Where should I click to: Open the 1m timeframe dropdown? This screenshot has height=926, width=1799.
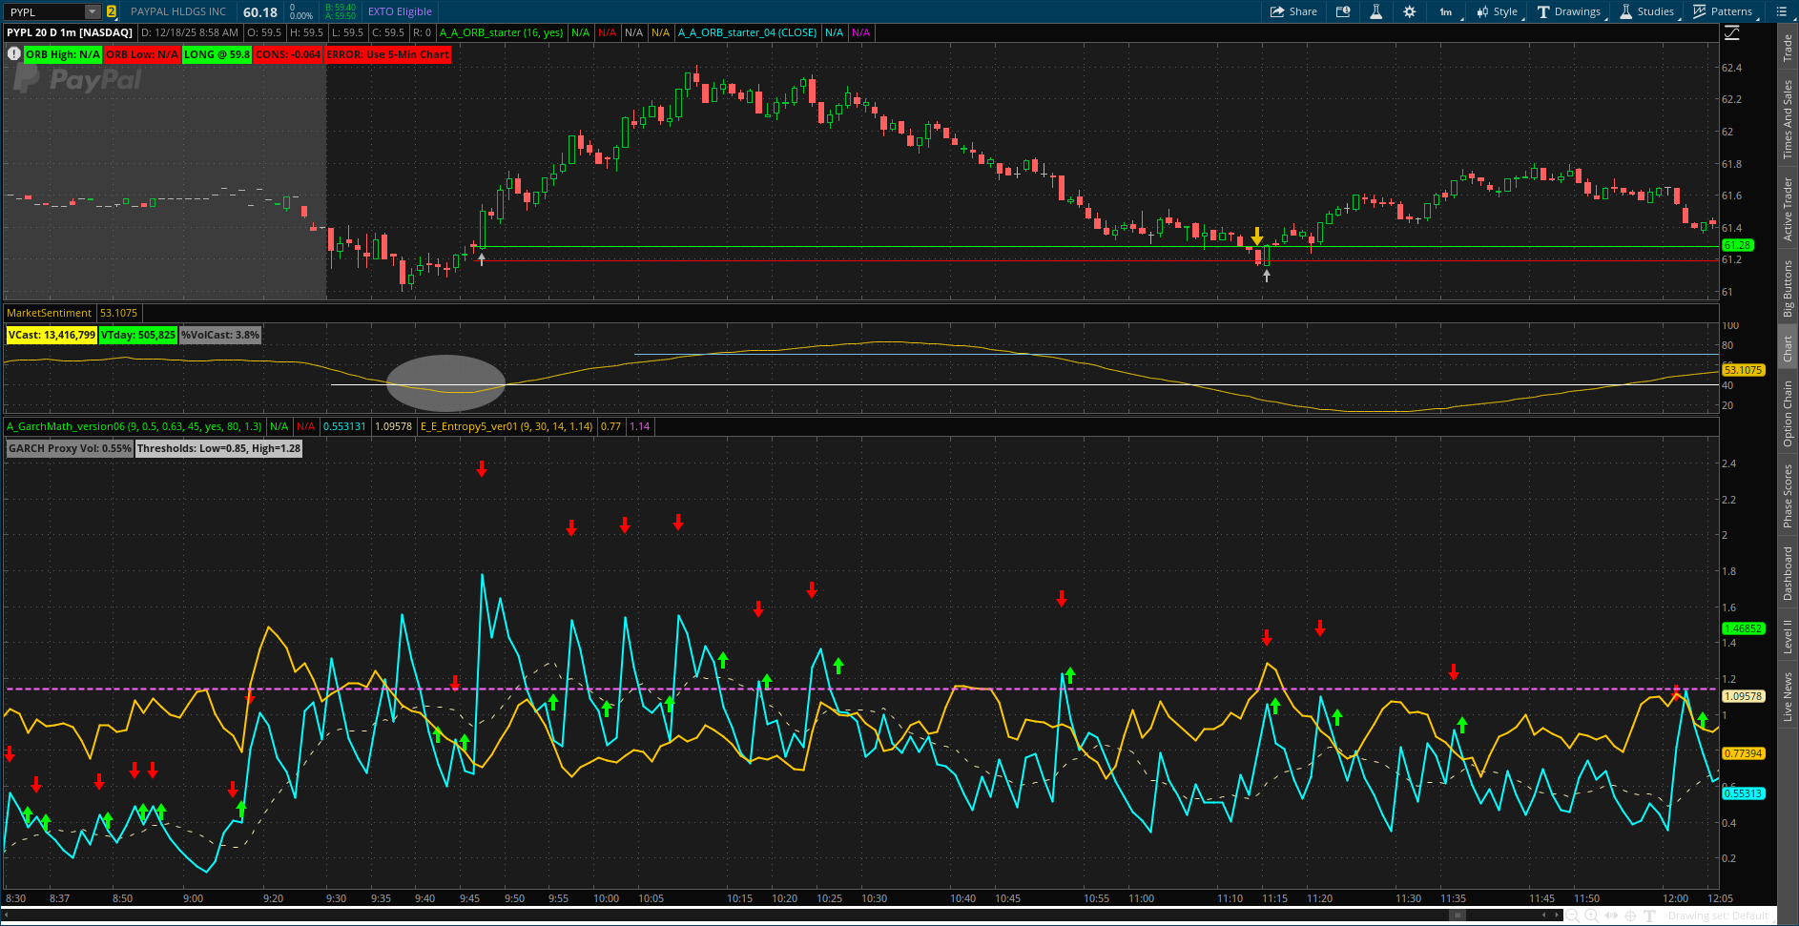[1446, 11]
